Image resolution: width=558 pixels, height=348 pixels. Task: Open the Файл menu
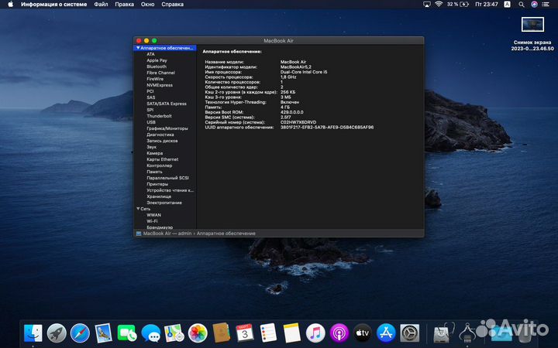click(101, 5)
